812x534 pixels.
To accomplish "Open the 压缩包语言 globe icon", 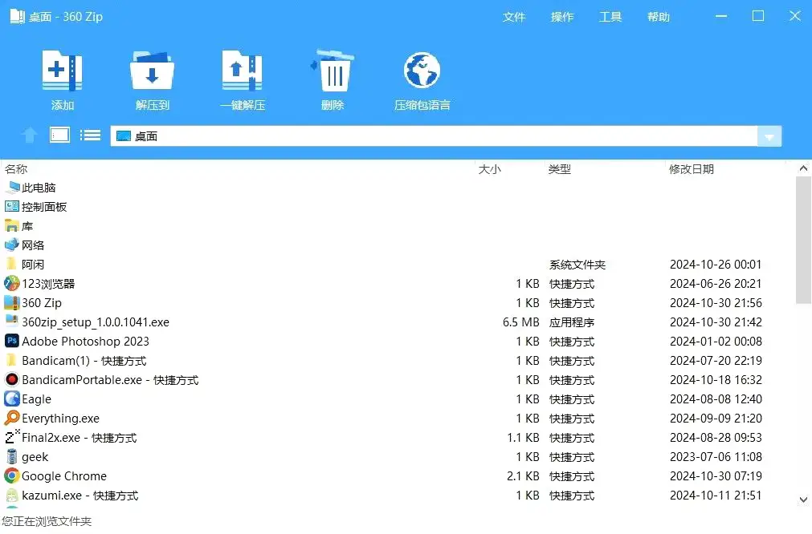I will coord(422,71).
